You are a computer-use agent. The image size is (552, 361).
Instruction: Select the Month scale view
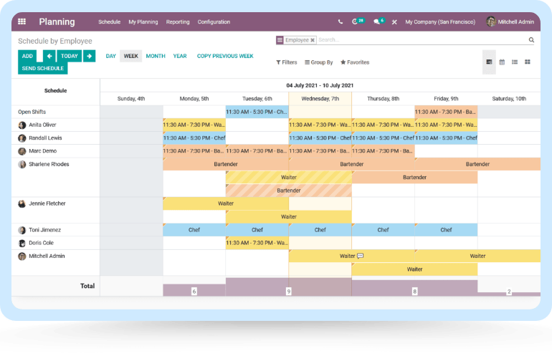pyautogui.click(x=156, y=56)
